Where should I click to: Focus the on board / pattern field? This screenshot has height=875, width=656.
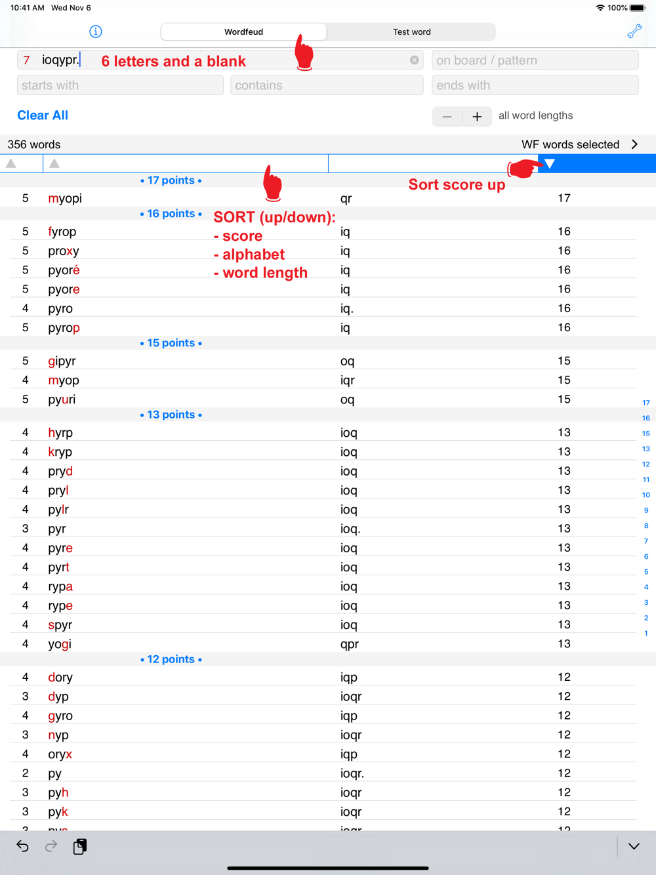[535, 60]
